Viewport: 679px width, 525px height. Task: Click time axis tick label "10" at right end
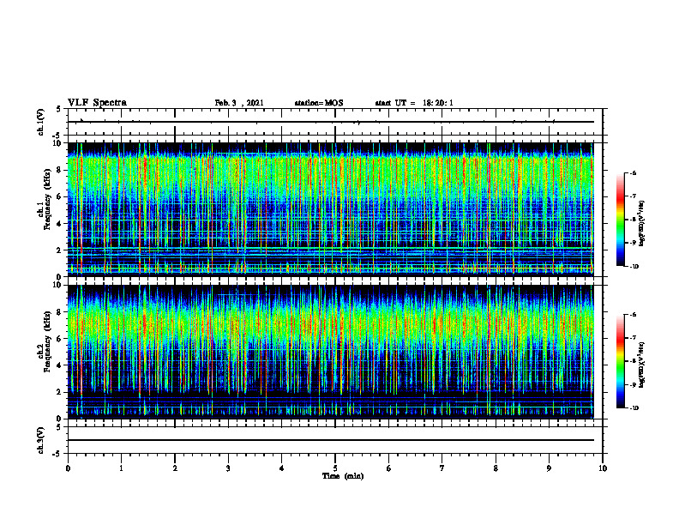tap(603, 468)
